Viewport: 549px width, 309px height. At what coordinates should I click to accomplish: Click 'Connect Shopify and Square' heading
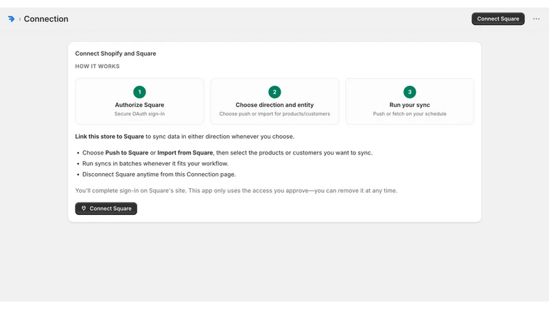click(115, 54)
